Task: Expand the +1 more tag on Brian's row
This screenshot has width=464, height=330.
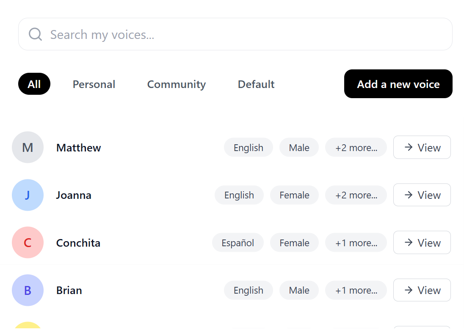Action: (x=356, y=290)
